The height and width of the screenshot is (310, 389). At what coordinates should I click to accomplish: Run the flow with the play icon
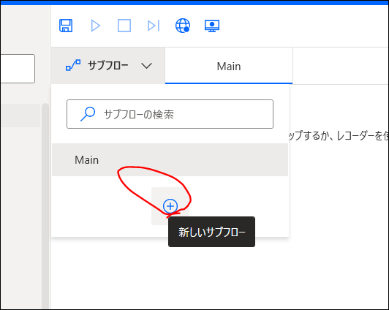click(x=96, y=26)
